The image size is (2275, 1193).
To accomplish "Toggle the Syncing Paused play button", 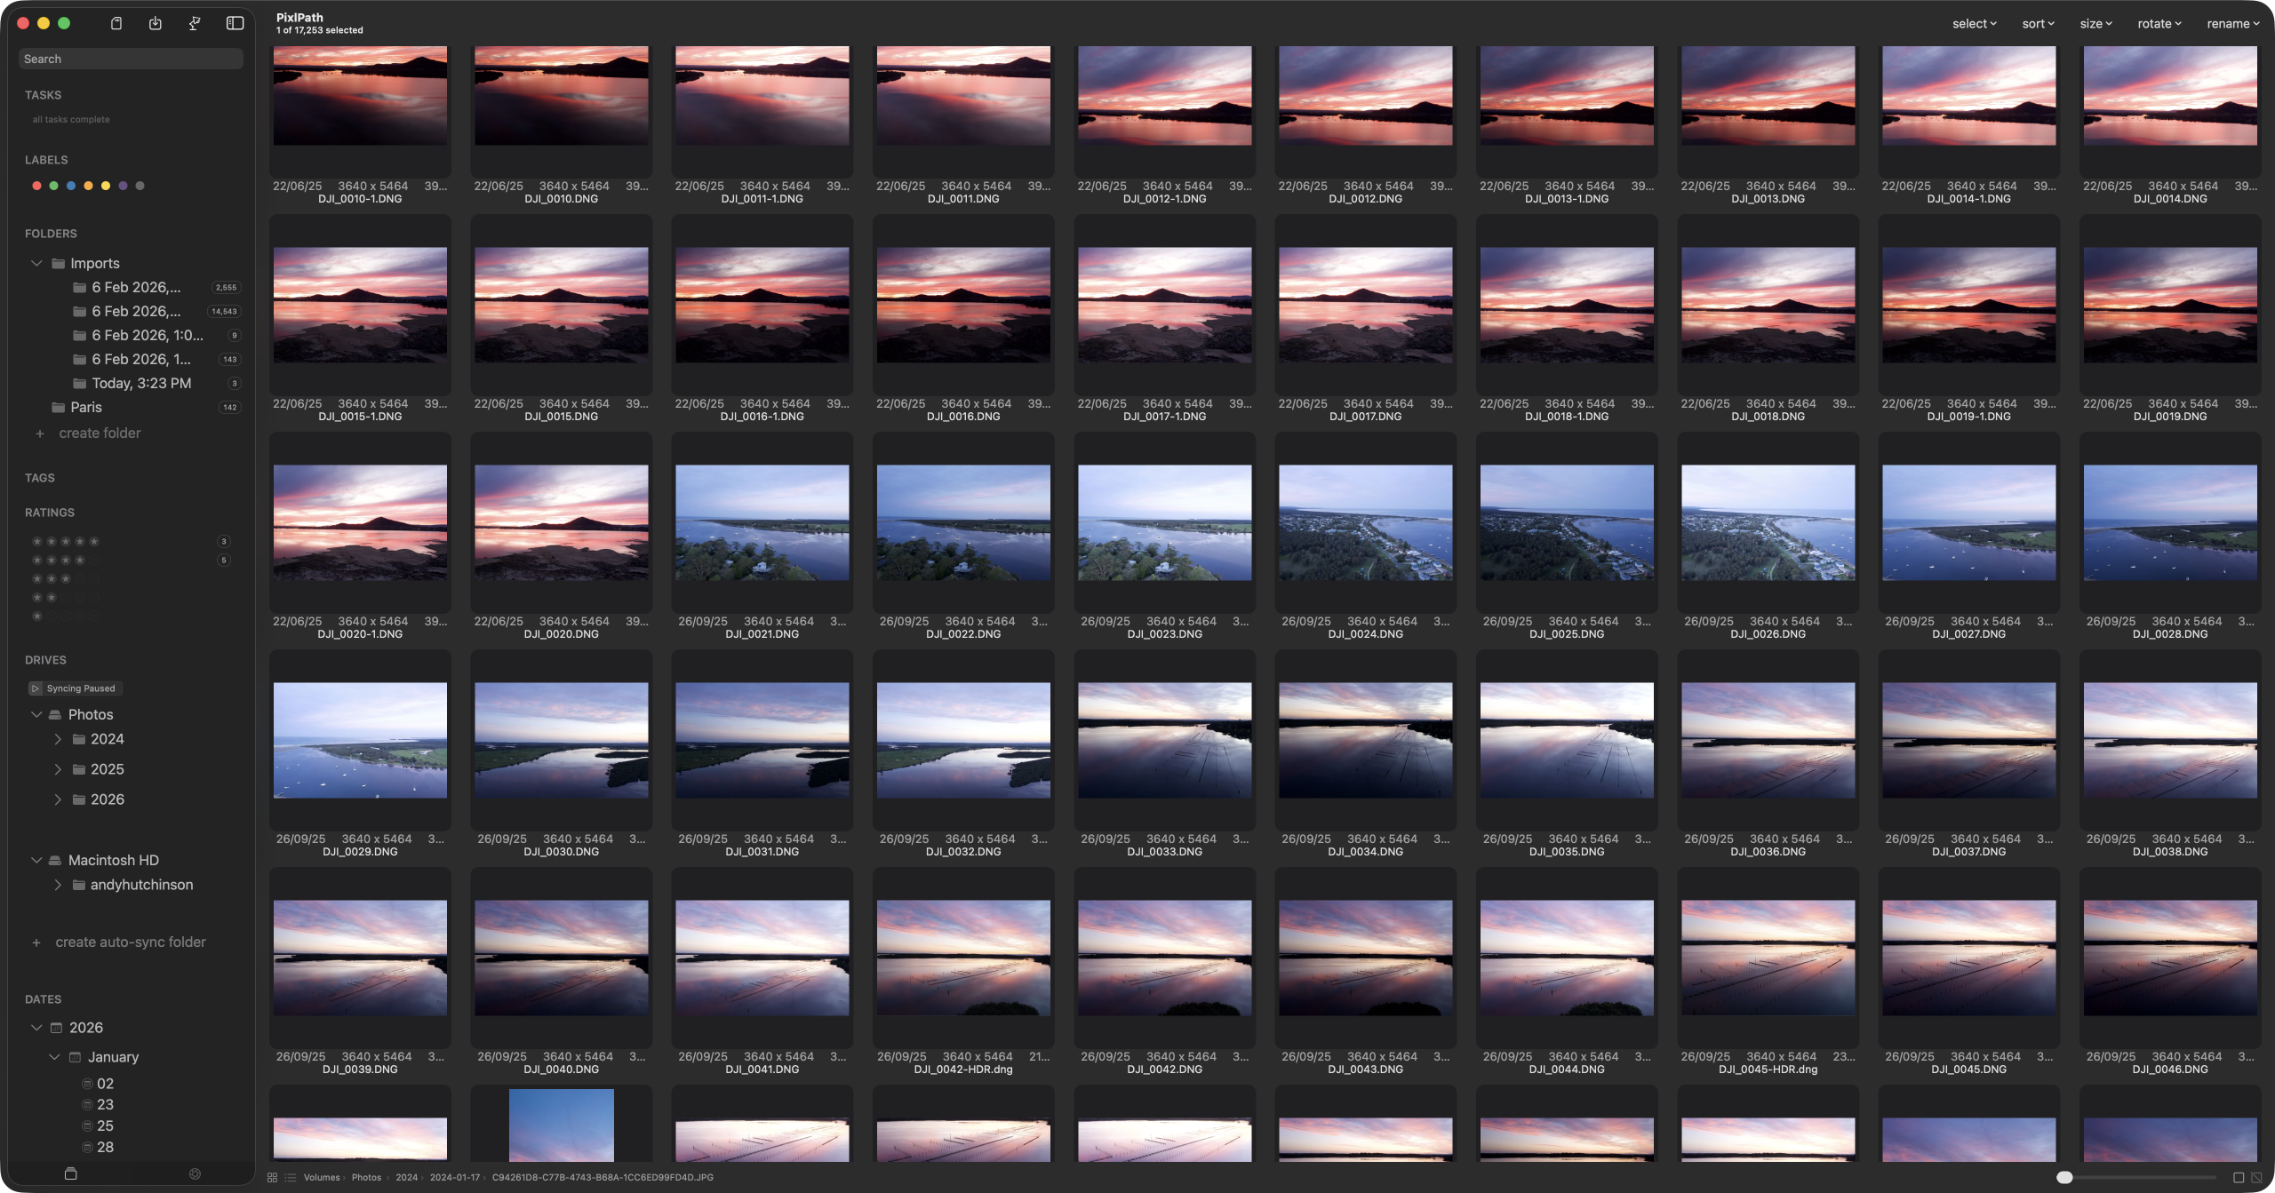I will [x=36, y=688].
